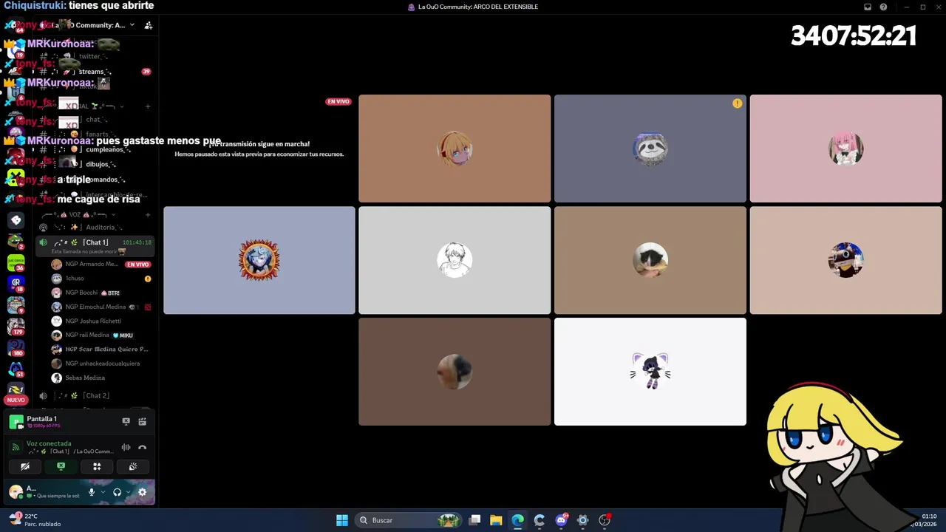Click the EN VIVO badge on the stream preview
The height and width of the screenshot is (532, 946).
(x=338, y=101)
